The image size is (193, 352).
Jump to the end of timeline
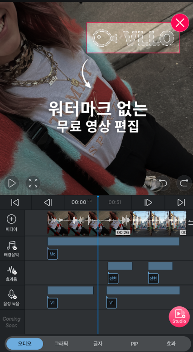click(181, 203)
